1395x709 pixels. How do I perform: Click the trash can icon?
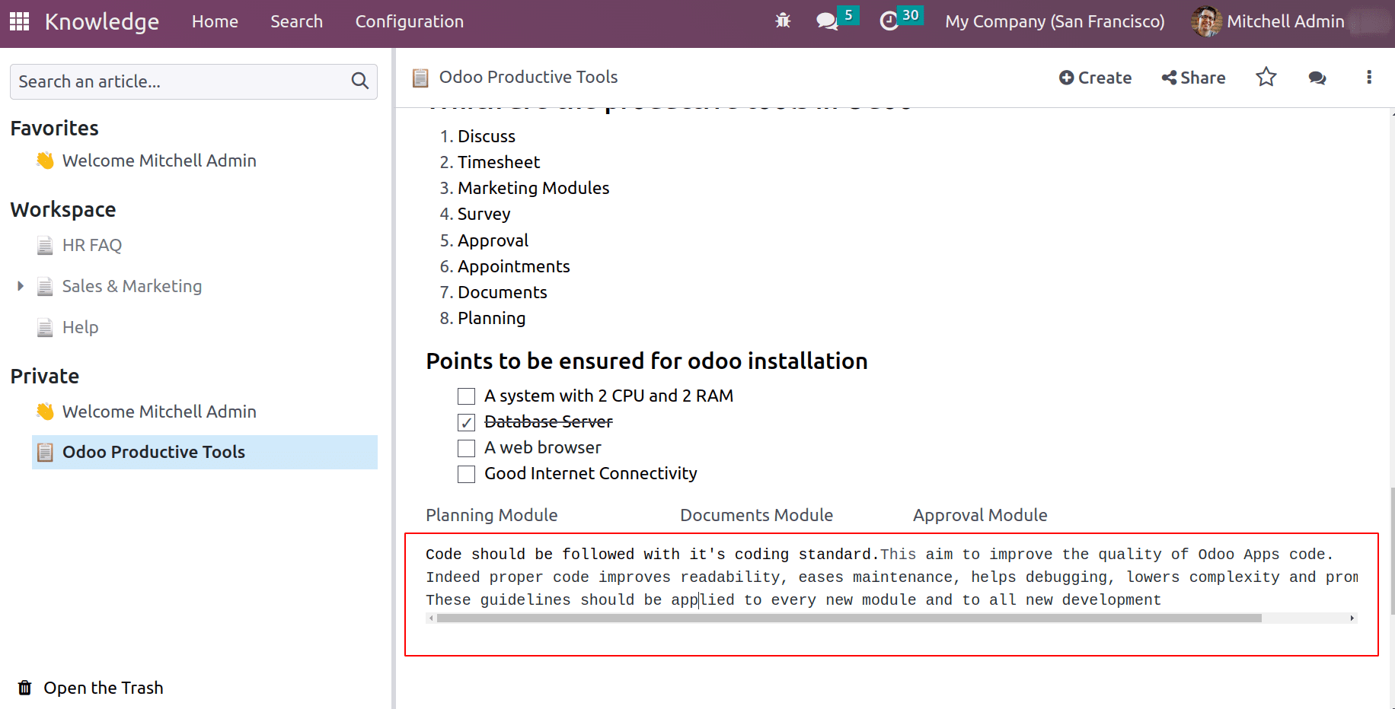(25, 688)
